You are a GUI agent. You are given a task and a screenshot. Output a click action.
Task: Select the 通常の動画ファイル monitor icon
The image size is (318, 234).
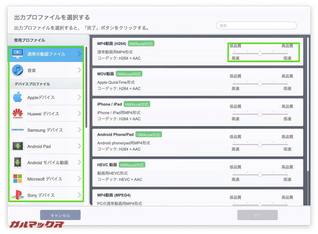click(17, 54)
